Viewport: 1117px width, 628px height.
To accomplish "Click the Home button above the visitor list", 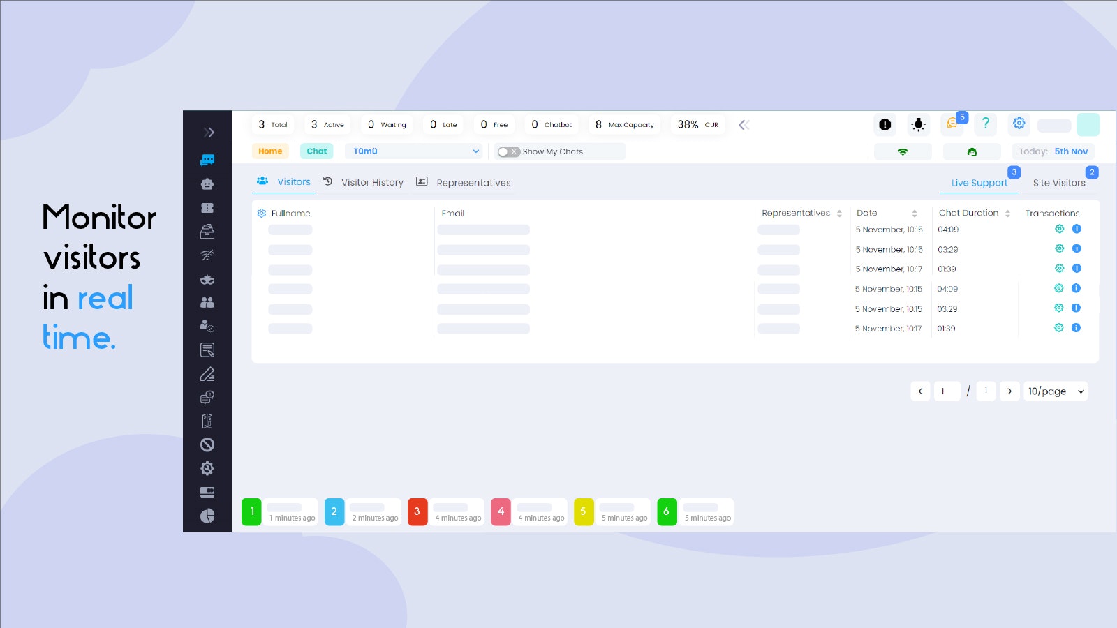I will tap(270, 151).
